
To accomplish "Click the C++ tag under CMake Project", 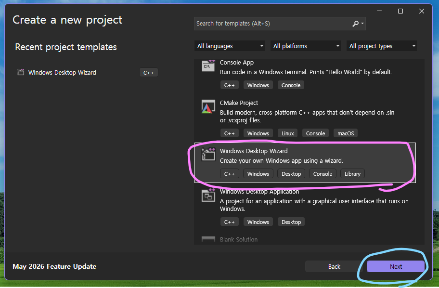I will pyautogui.click(x=229, y=133).
